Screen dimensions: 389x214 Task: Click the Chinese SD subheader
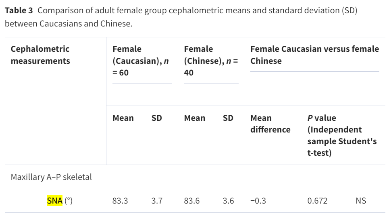click(228, 118)
